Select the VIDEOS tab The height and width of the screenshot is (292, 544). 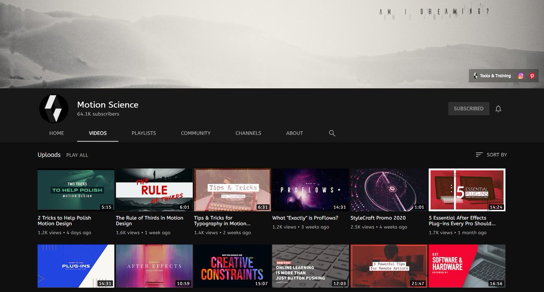point(98,133)
